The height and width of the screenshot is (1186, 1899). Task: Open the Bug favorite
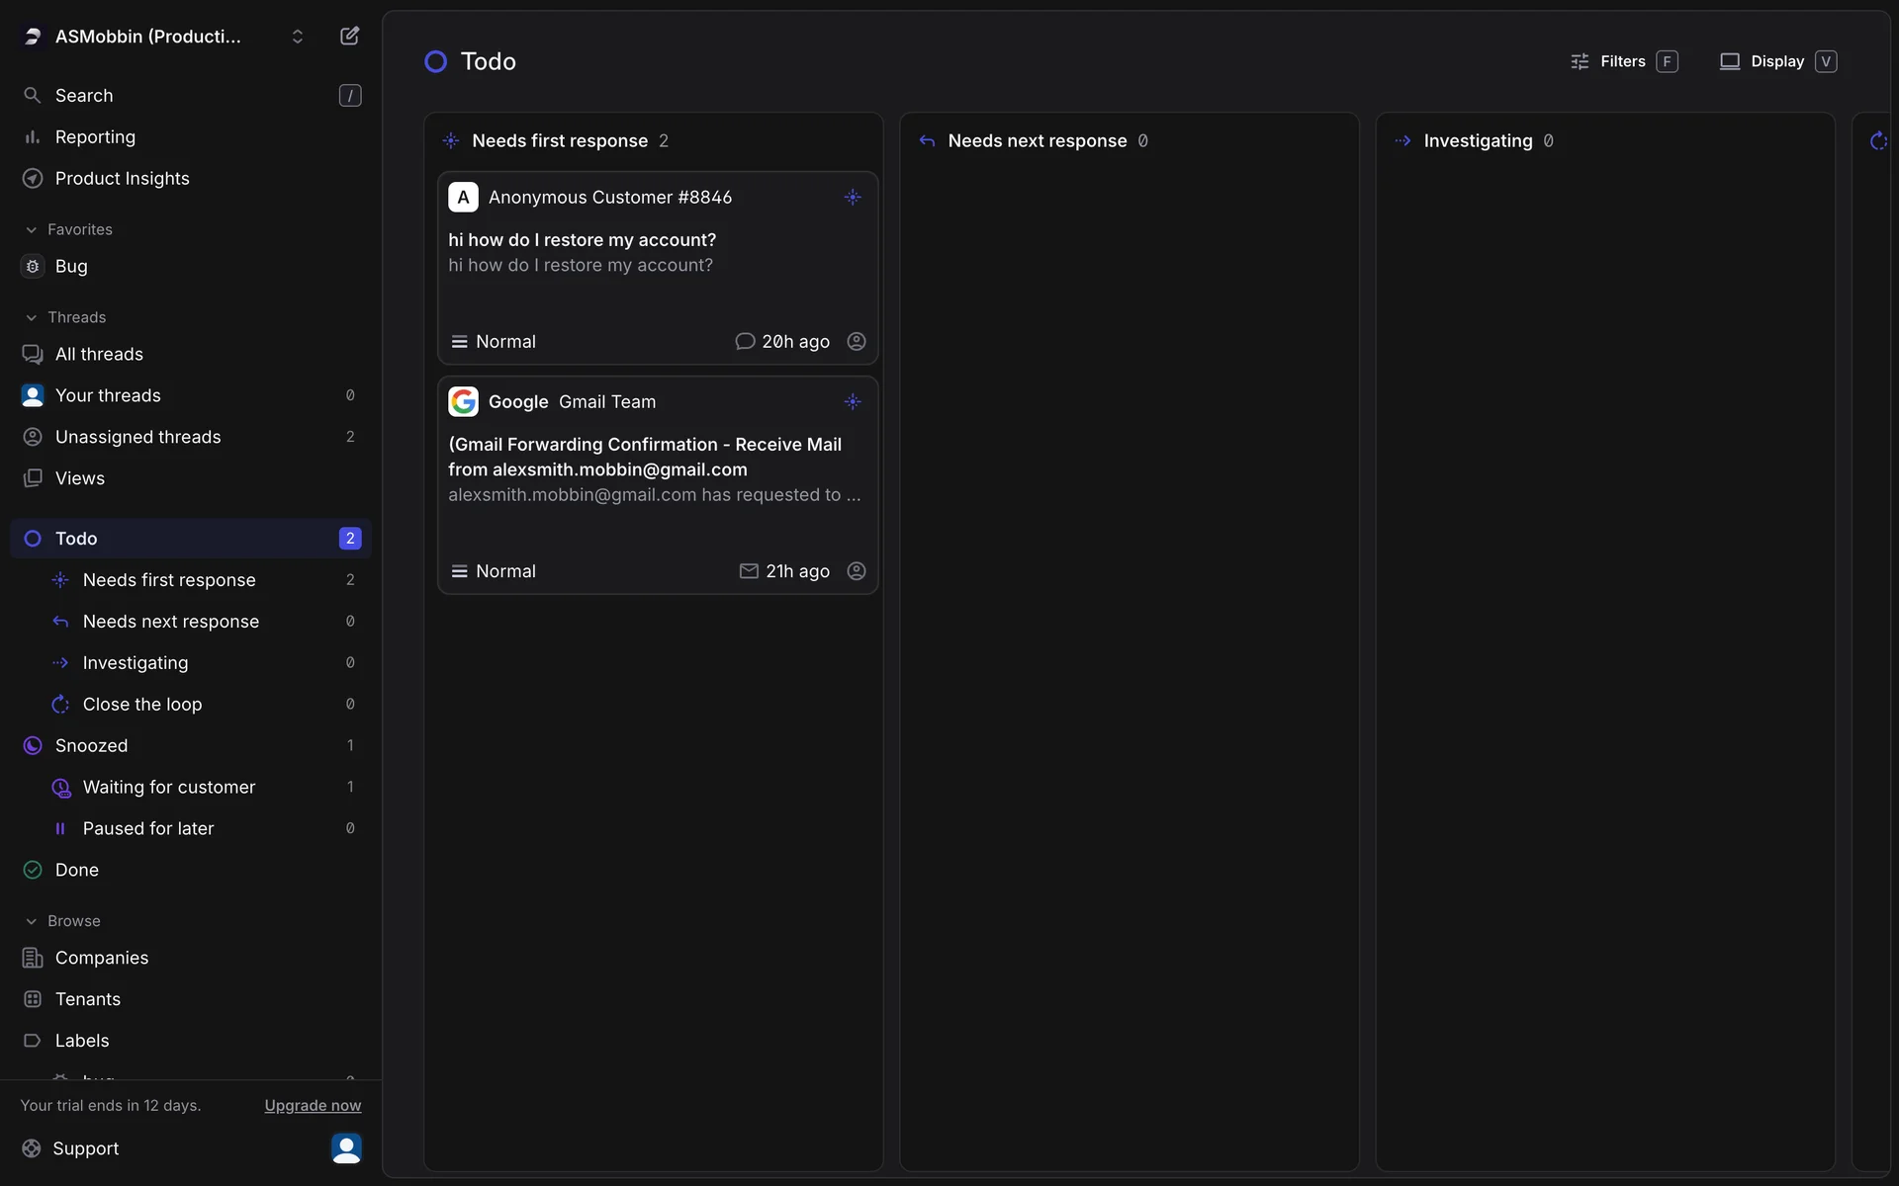tap(71, 267)
